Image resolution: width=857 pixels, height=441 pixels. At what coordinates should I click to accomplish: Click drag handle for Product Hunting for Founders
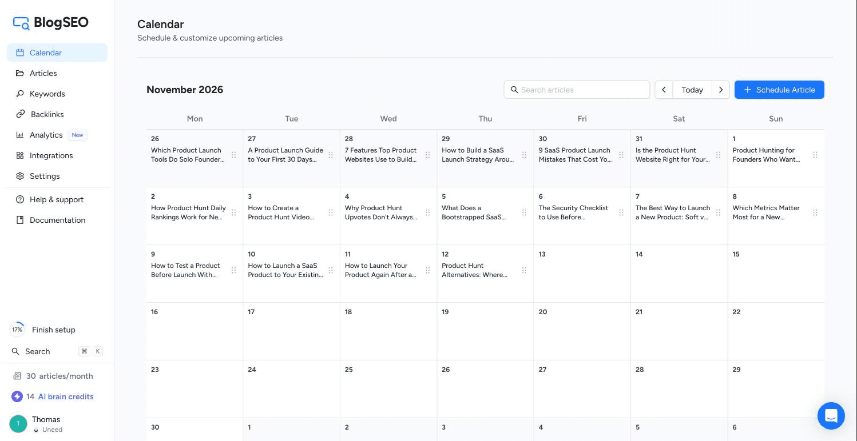pos(815,155)
